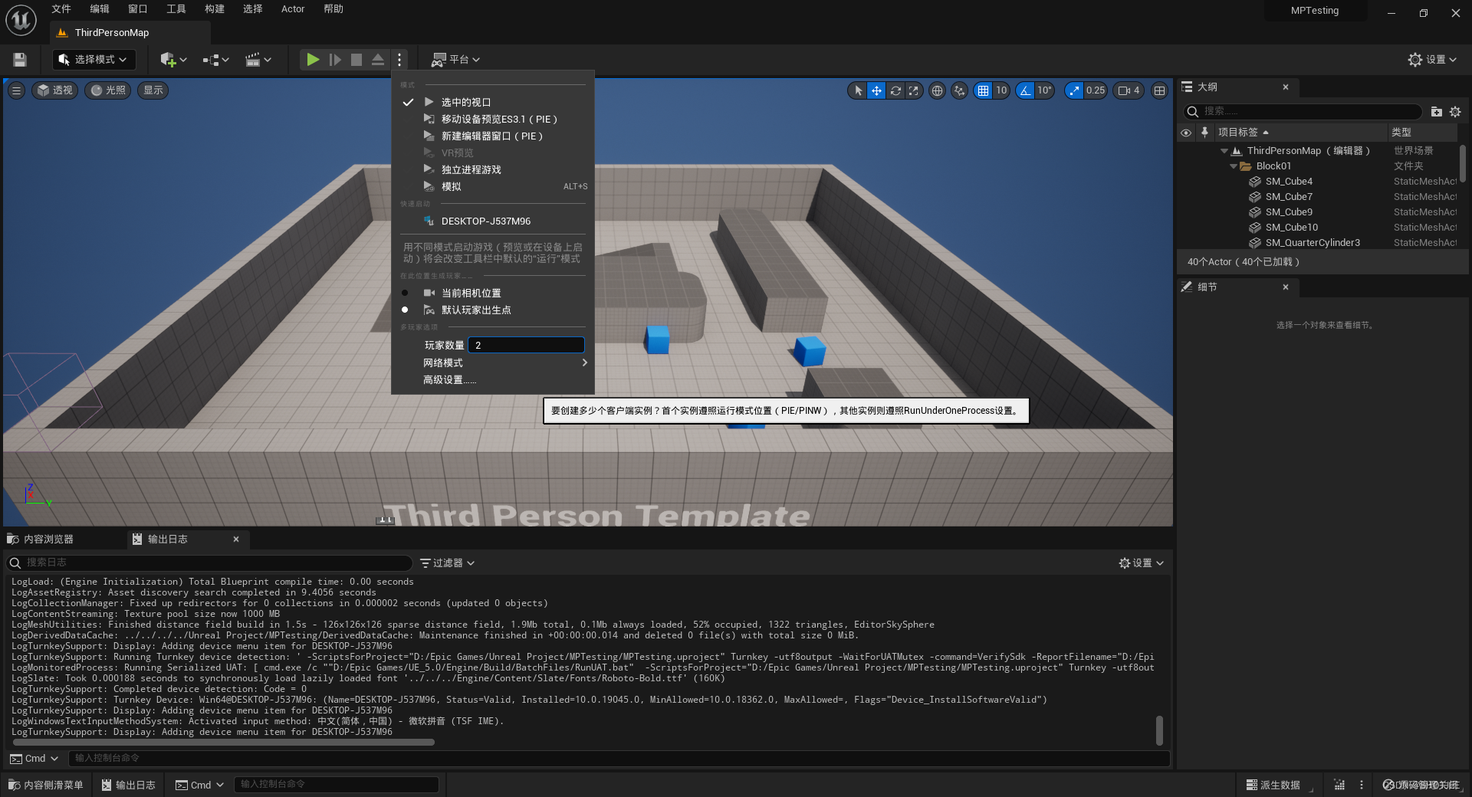Open the output log 设置 dropdown
The height and width of the screenshot is (797, 1472).
(x=1142, y=562)
